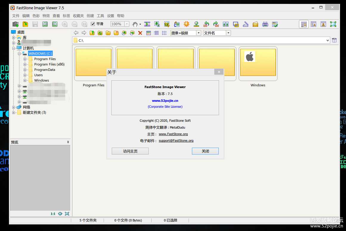Open the resize/resample tree icon

pyautogui.click(x=157, y=24)
